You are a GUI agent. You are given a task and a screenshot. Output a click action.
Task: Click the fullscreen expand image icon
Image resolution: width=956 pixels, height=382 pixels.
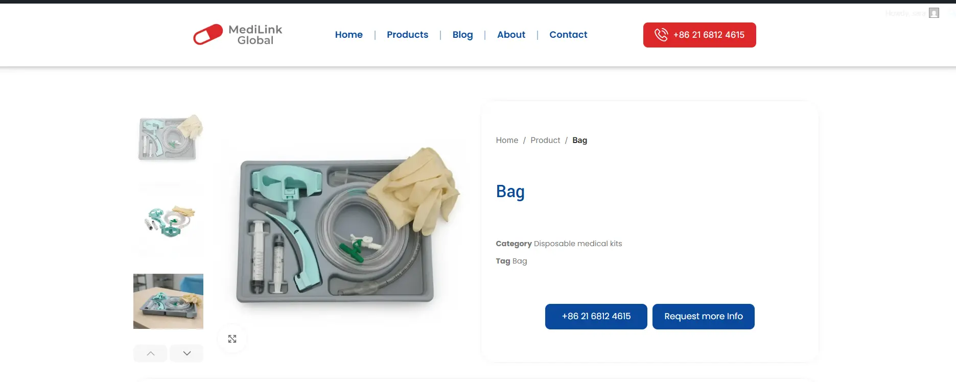click(232, 339)
